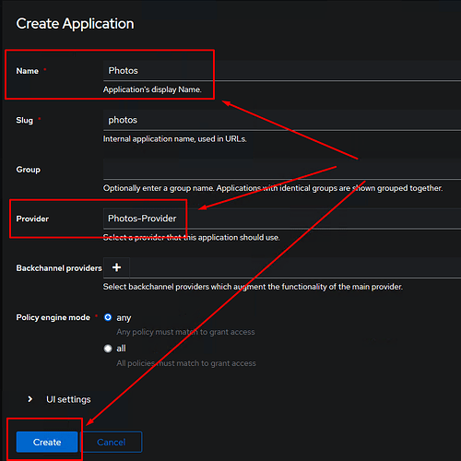Click the 'any' radio option label text

pyautogui.click(x=124, y=318)
